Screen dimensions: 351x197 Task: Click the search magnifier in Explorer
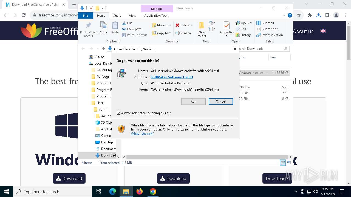click(x=285, y=49)
